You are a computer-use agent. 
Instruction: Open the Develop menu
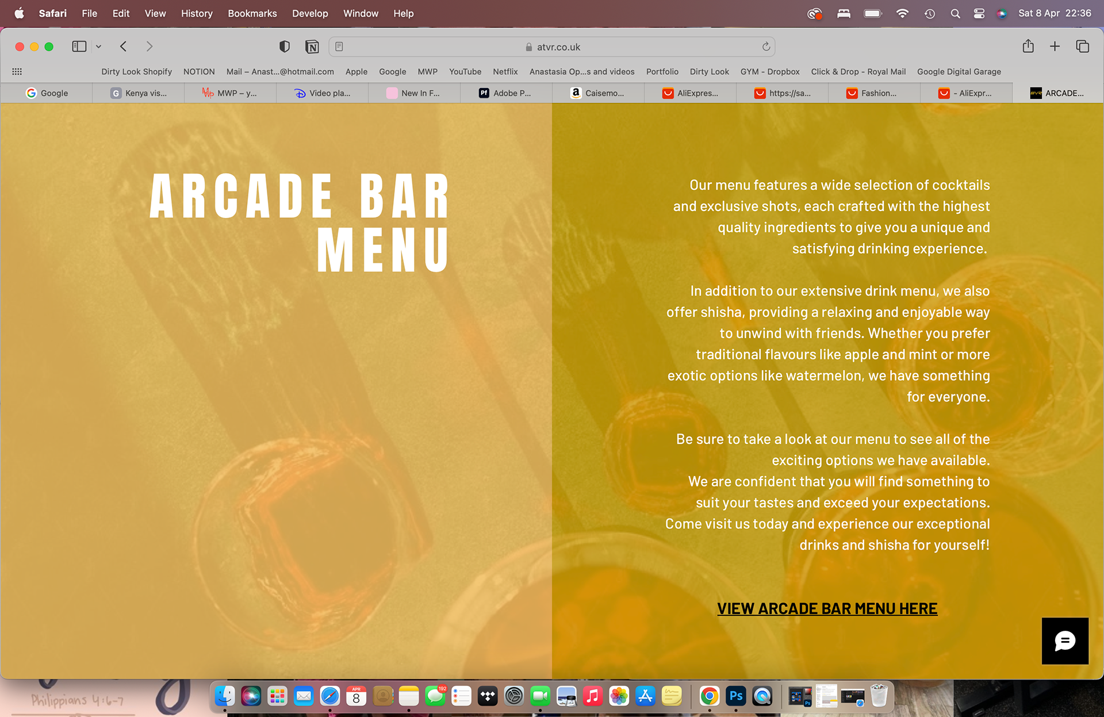click(x=310, y=13)
